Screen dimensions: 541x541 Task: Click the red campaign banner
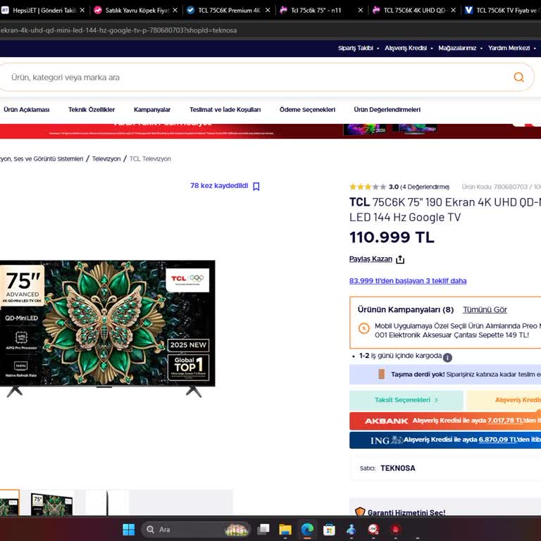click(270, 131)
